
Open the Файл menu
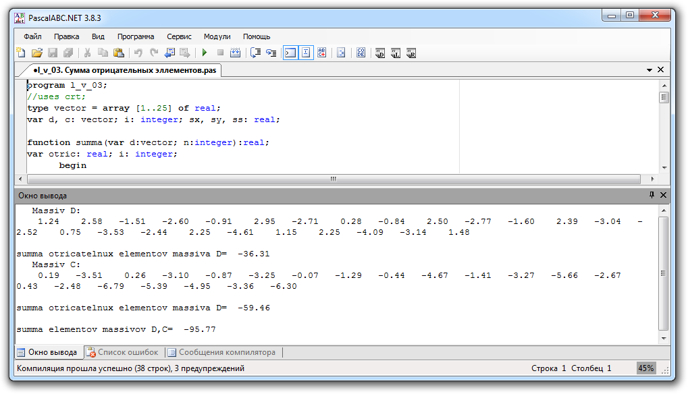[32, 36]
